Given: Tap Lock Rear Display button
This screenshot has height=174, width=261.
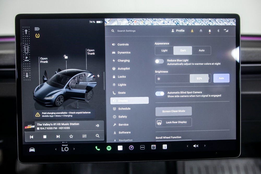Looking at the screenshot, I should (x=174, y=122).
